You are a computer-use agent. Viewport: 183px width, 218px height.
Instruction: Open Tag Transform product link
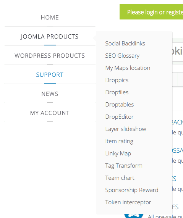point(124,166)
